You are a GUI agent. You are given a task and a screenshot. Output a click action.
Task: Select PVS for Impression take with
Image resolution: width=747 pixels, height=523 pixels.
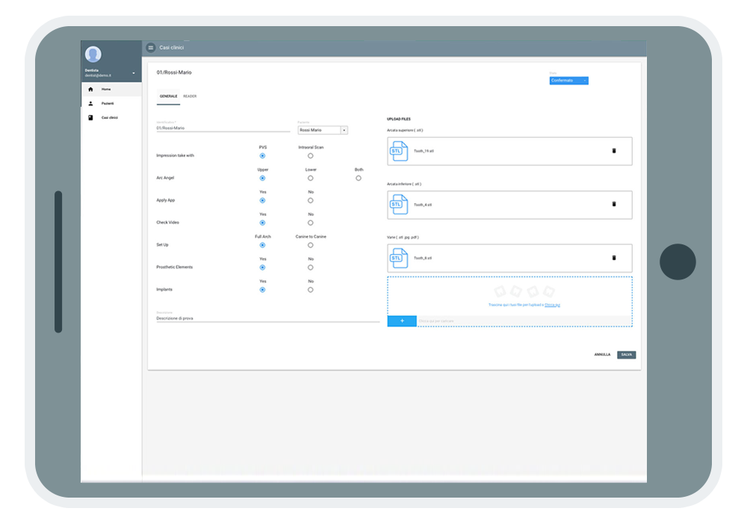click(262, 155)
